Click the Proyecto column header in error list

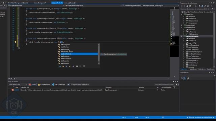(108, 87)
